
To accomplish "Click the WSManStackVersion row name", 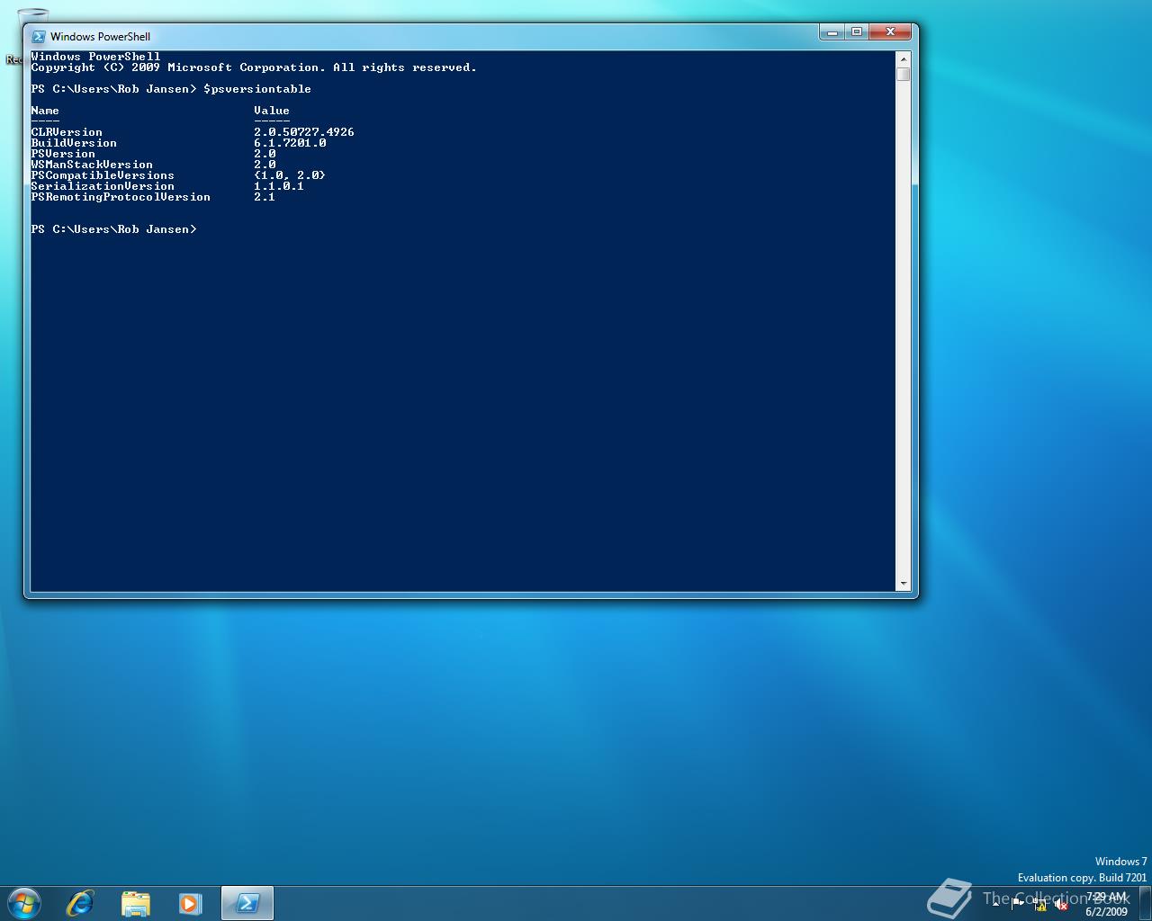I will click(92, 165).
